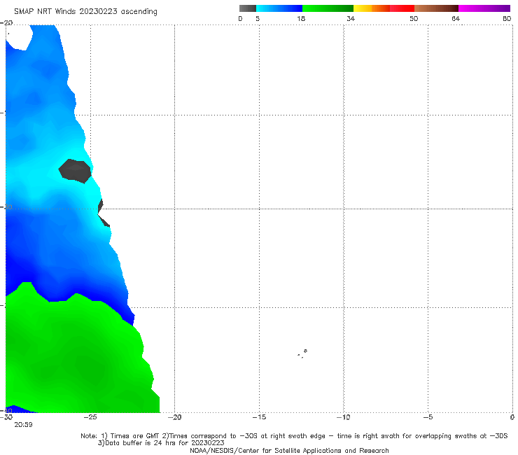Click the longitude axis label "-20"
The image size is (518, 455).
click(175, 417)
